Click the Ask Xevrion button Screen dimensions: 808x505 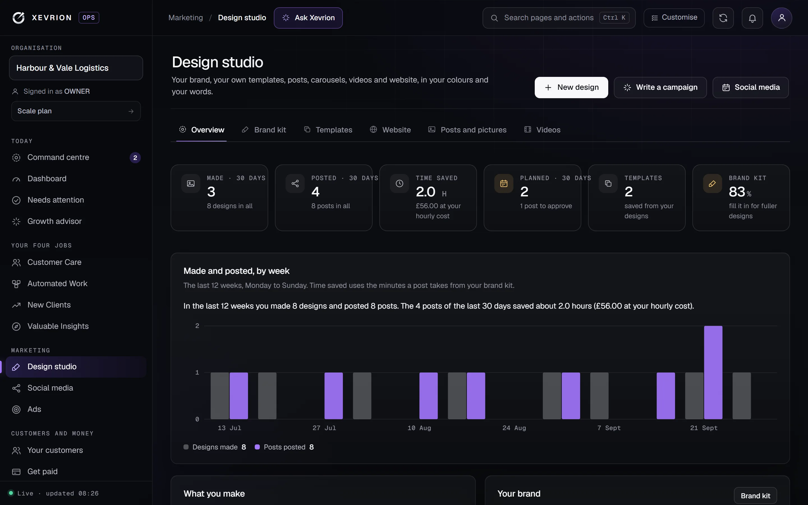(308, 18)
